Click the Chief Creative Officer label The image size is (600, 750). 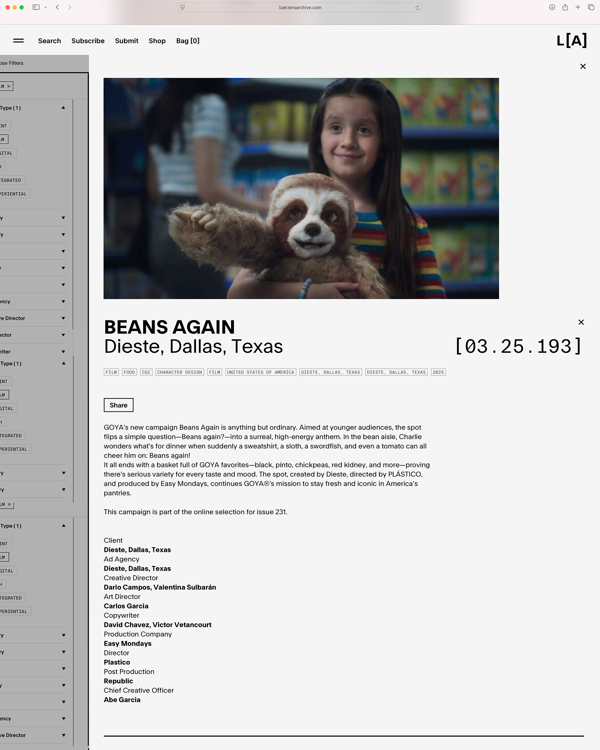coord(139,691)
